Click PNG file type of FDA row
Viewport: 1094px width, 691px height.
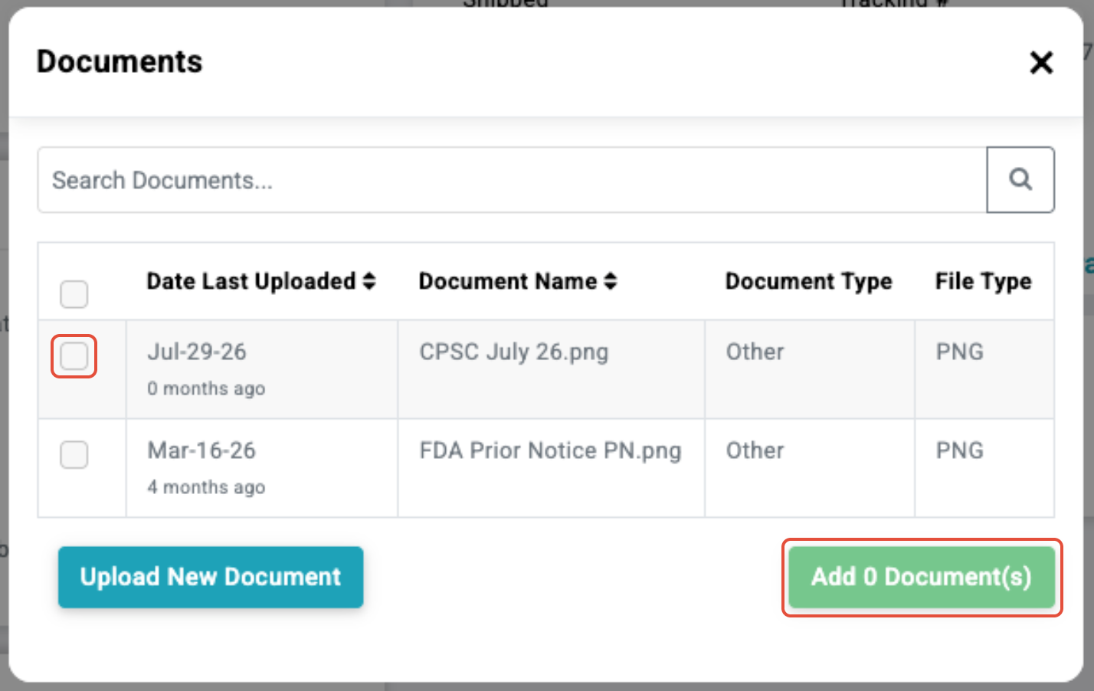click(959, 450)
